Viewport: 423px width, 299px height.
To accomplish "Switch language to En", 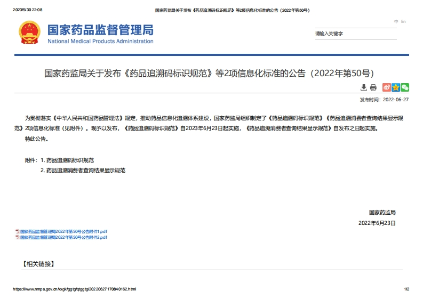I will [403, 21].
